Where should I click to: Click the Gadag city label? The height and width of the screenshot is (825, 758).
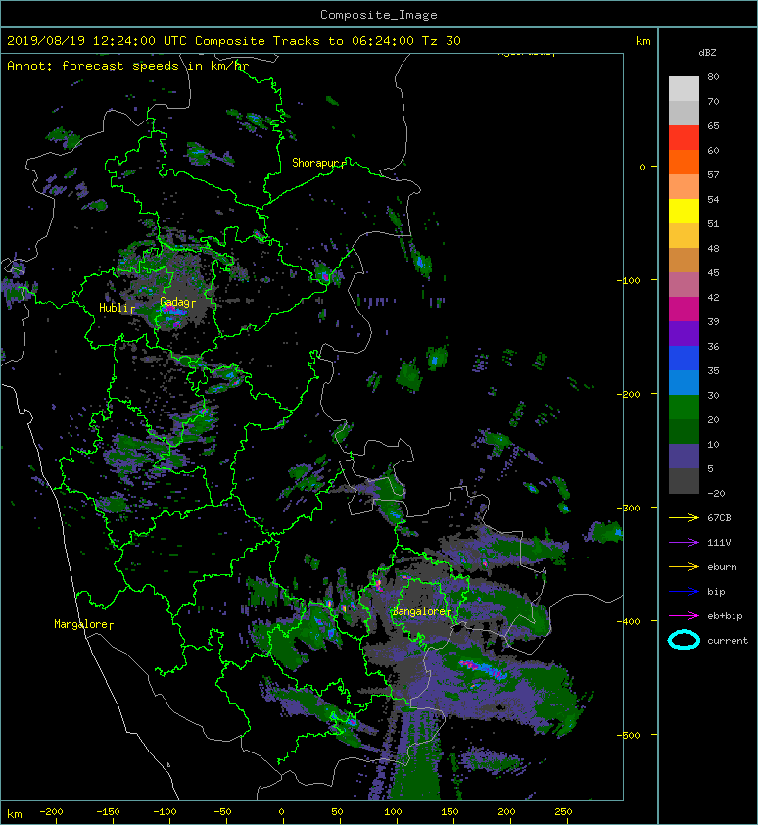[174, 302]
